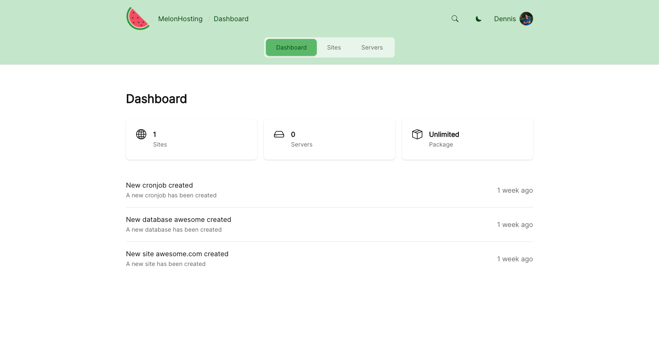Screen dimensions: 659x357
Task: Switch to the Servers tab
Action: pyautogui.click(x=371, y=47)
